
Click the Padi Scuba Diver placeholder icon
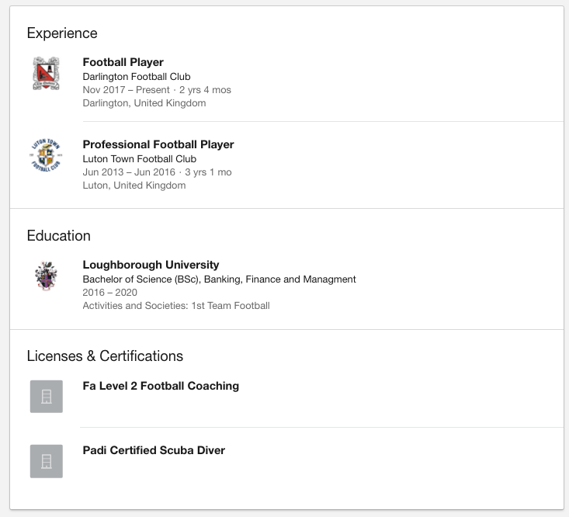point(47,461)
